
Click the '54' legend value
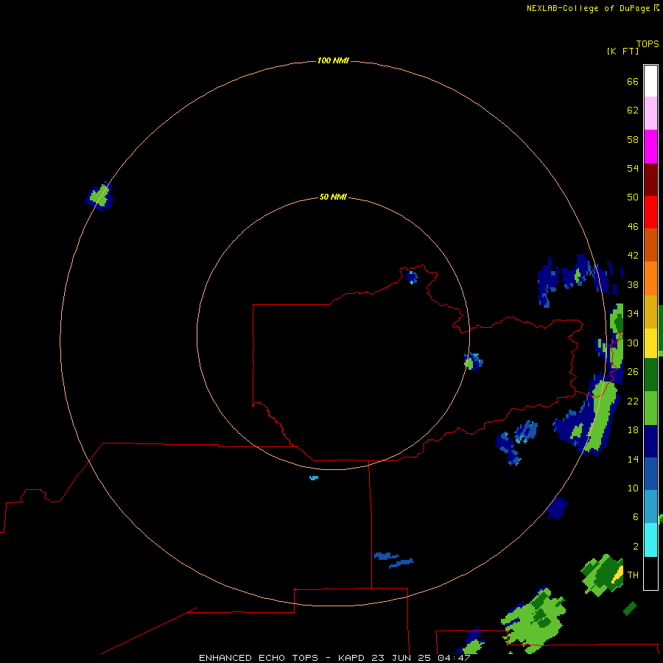tap(633, 168)
